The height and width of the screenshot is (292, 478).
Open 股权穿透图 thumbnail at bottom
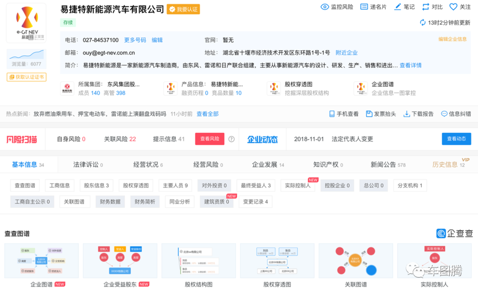277,261
